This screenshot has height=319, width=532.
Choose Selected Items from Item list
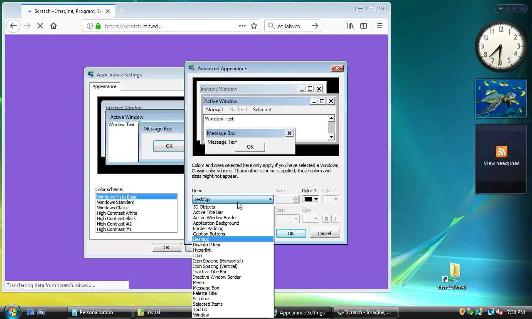pyautogui.click(x=233, y=304)
